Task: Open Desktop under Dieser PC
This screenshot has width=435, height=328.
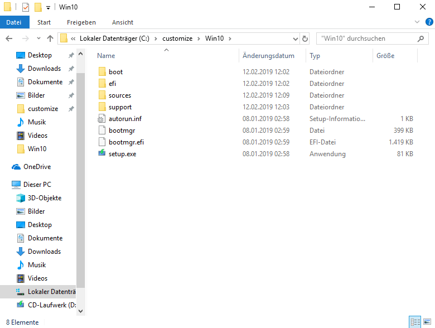Action: click(40, 225)
